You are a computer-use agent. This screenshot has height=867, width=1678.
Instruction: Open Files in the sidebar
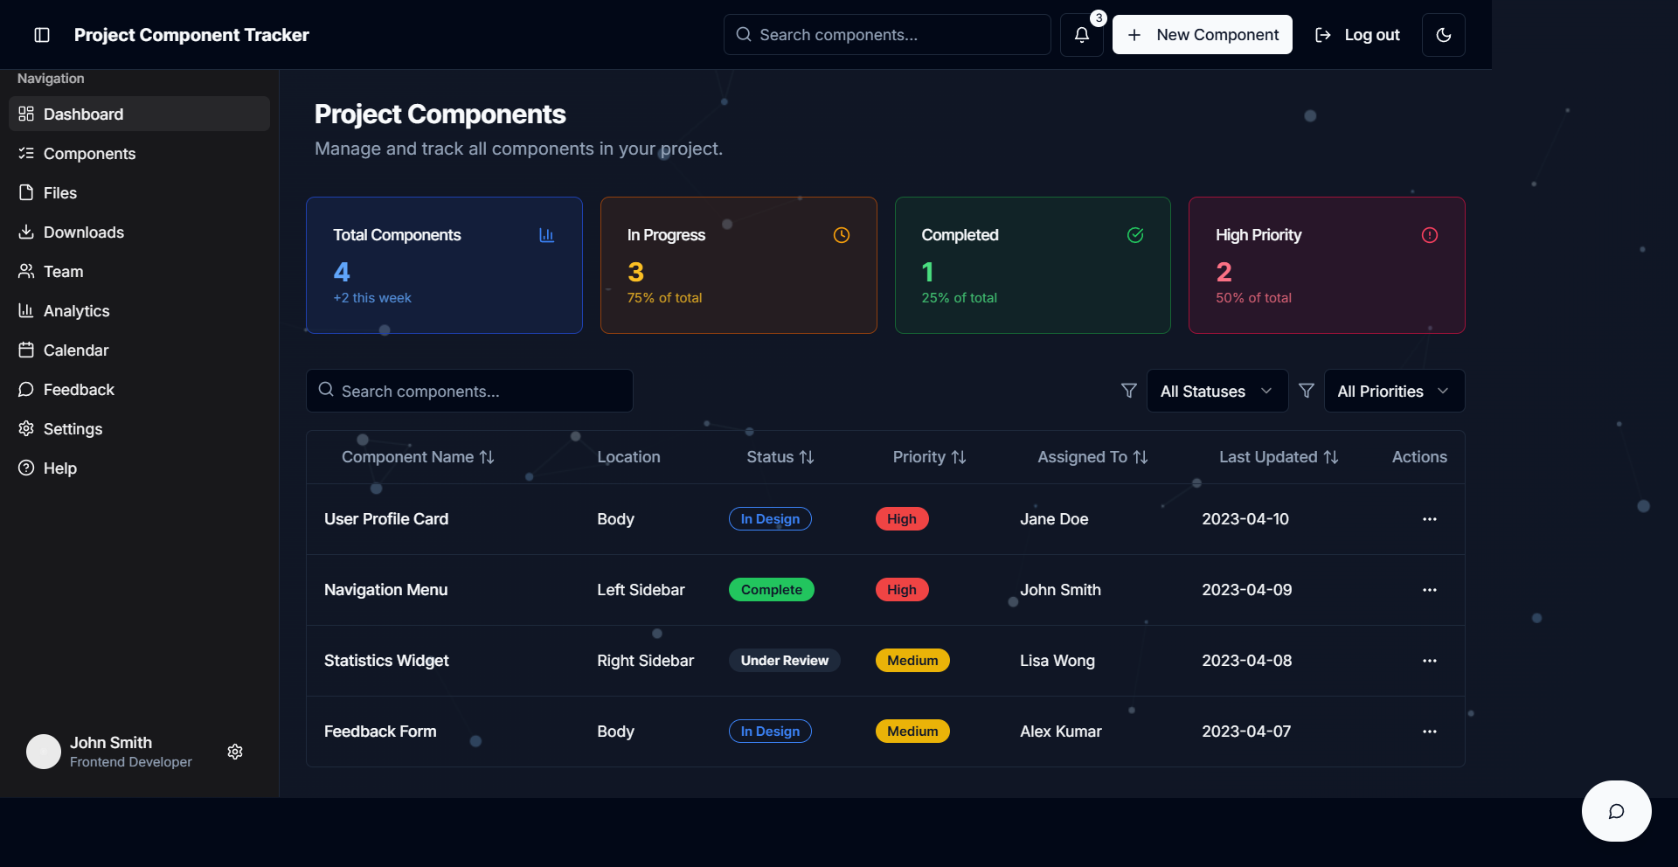[140, 192]
